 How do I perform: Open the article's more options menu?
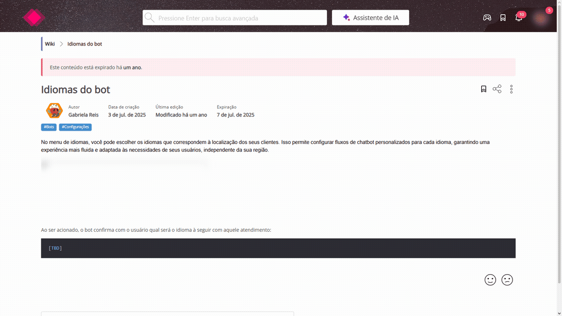point(511,89)
